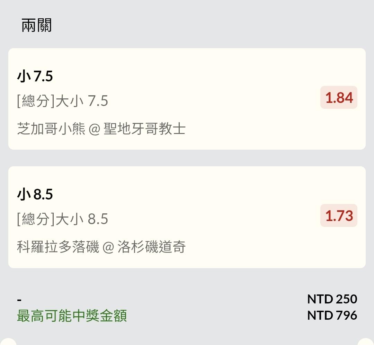The image size is (374, 345).
Task: Tap the 芝加哥小熊 team name
Action: click(51, 129)
